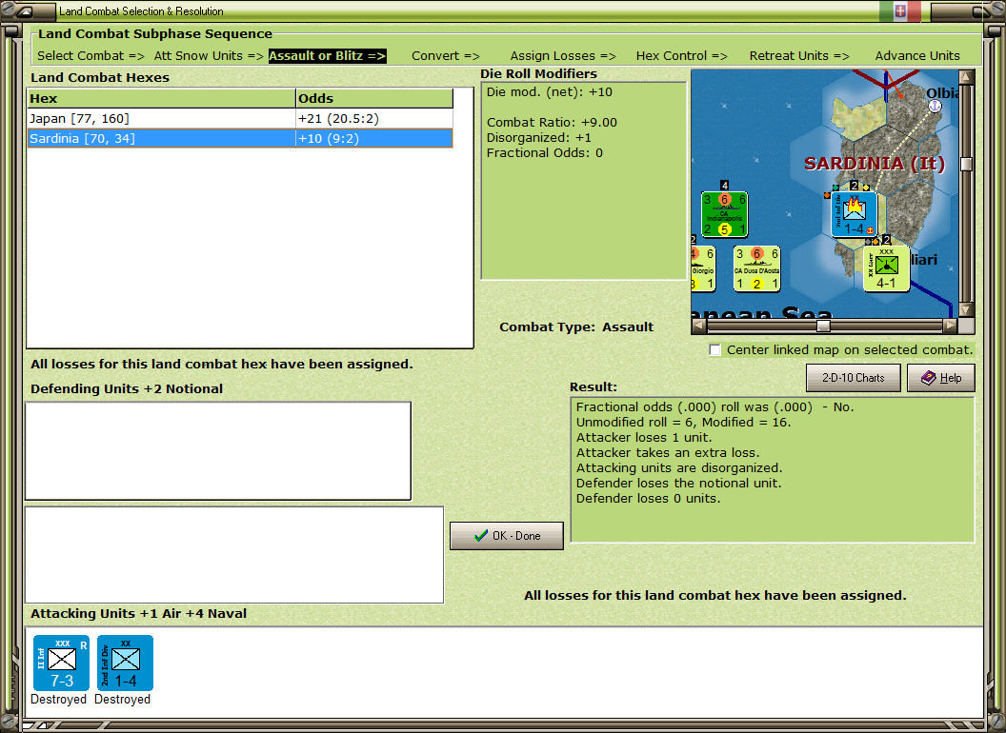Click the minimap vertical scrollbar thumb
1006x733 pixels.
(x=966, y=164)
